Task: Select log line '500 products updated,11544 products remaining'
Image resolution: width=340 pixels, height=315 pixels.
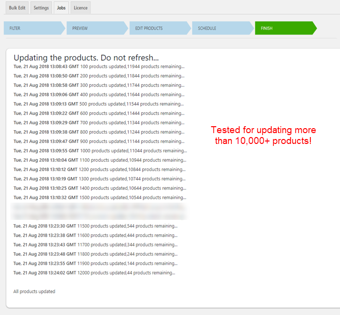Action: point(99,104)
